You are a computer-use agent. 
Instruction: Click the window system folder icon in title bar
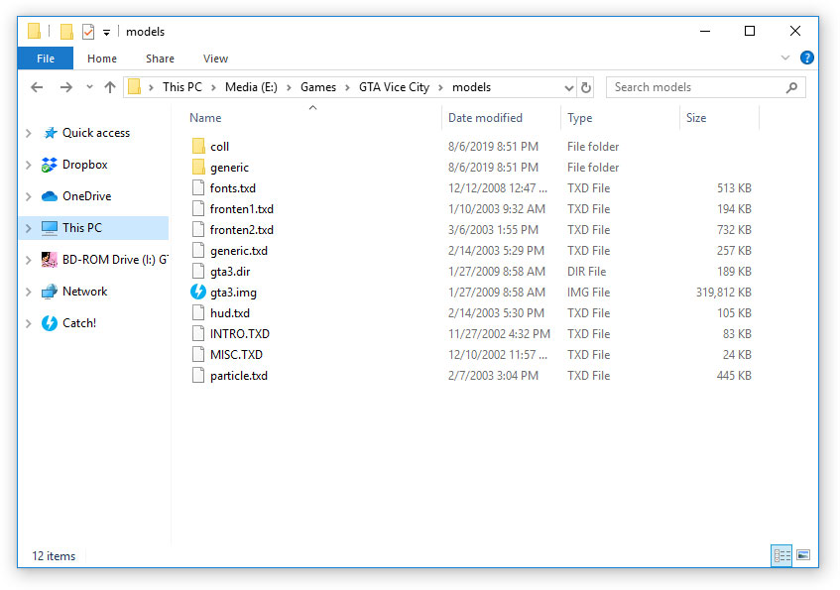click(x=34, y=31)
